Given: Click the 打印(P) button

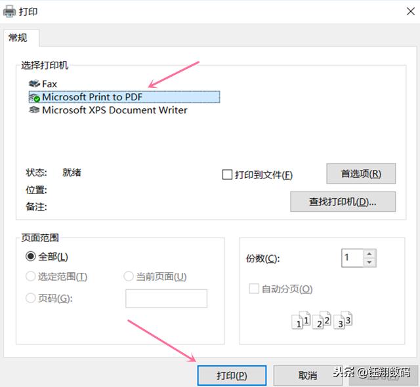Looking at the screenshot, I should click(232, 375).
